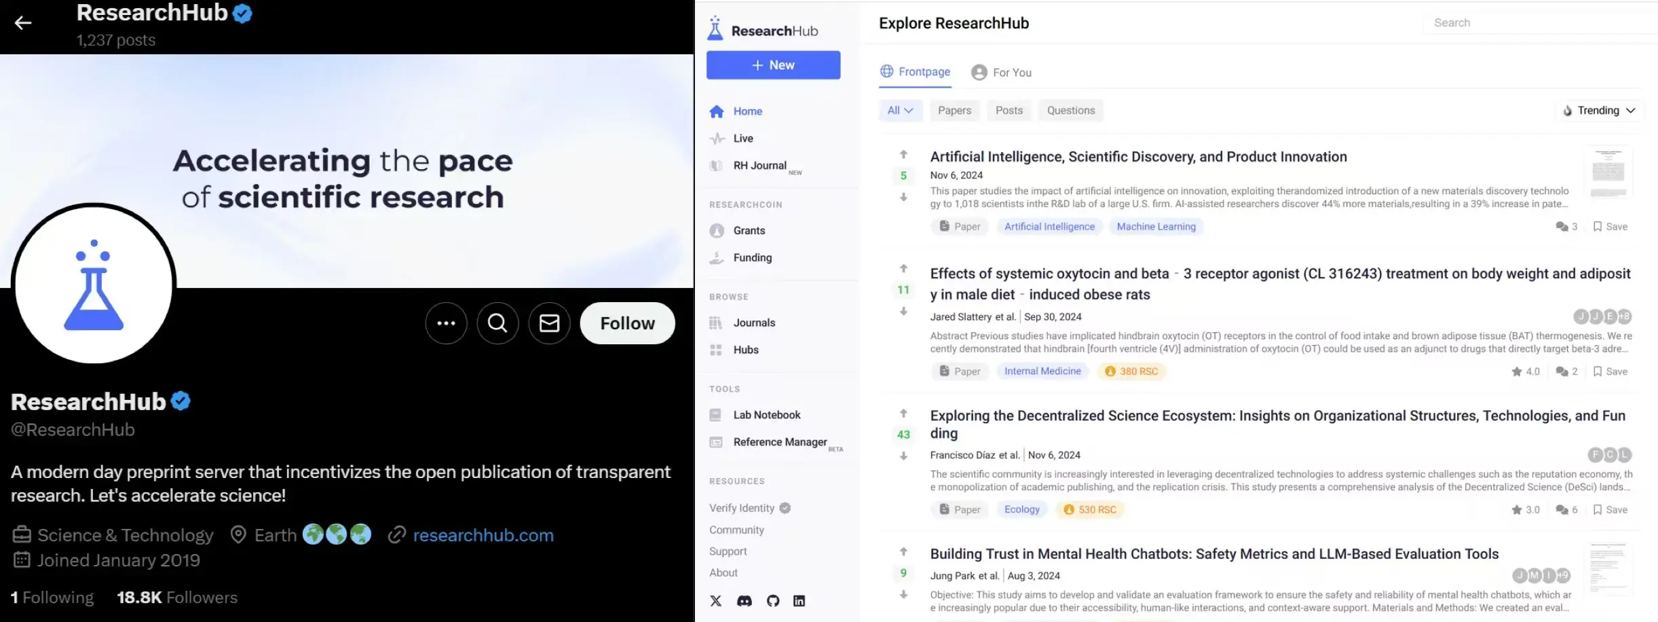This screenshot has height=622, width=1658.
Task: Click the X social icon in sidebar
Action: pyautogui.click(x=716, y=601)
